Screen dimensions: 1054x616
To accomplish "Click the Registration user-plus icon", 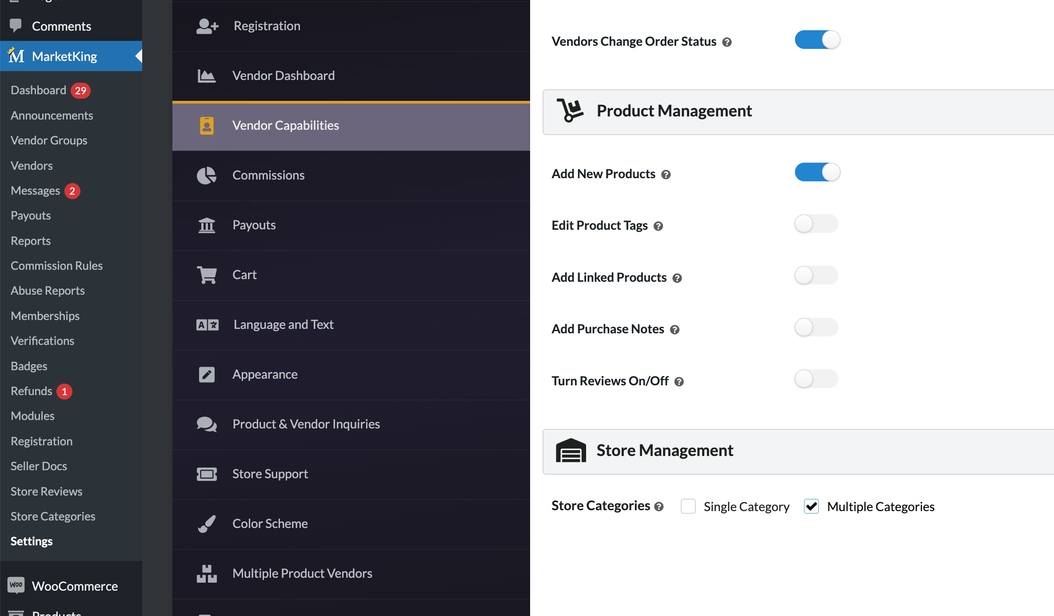I will 207,26.
